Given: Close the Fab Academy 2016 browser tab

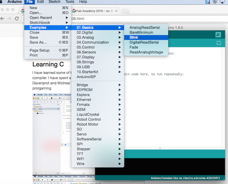Looking at the screenshot, I should pos(116,11).
